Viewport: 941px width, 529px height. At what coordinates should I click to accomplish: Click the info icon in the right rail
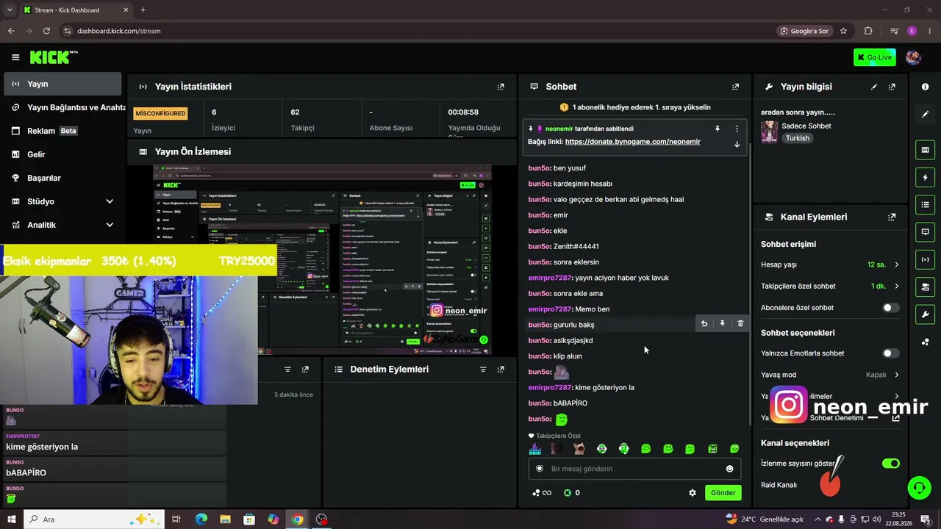pyautogui.click(x=925, y=87)
